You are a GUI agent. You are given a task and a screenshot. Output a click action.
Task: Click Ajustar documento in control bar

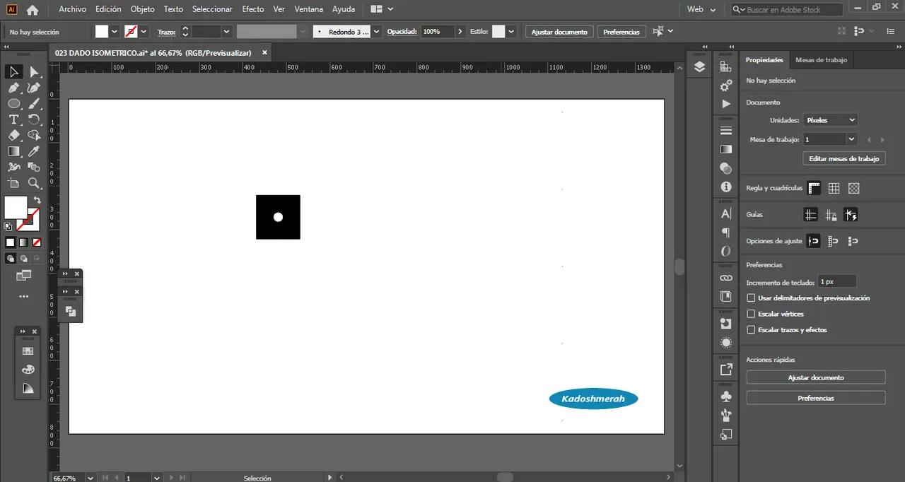[559, 32]
